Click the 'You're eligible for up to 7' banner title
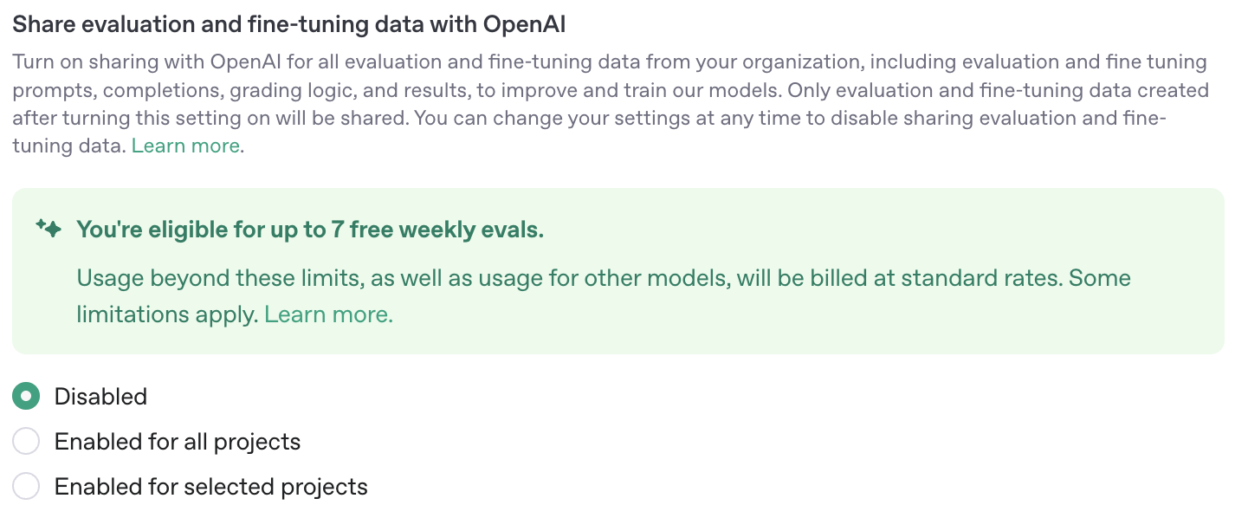This screenshot has height=518, width=1235. point(310,230)
